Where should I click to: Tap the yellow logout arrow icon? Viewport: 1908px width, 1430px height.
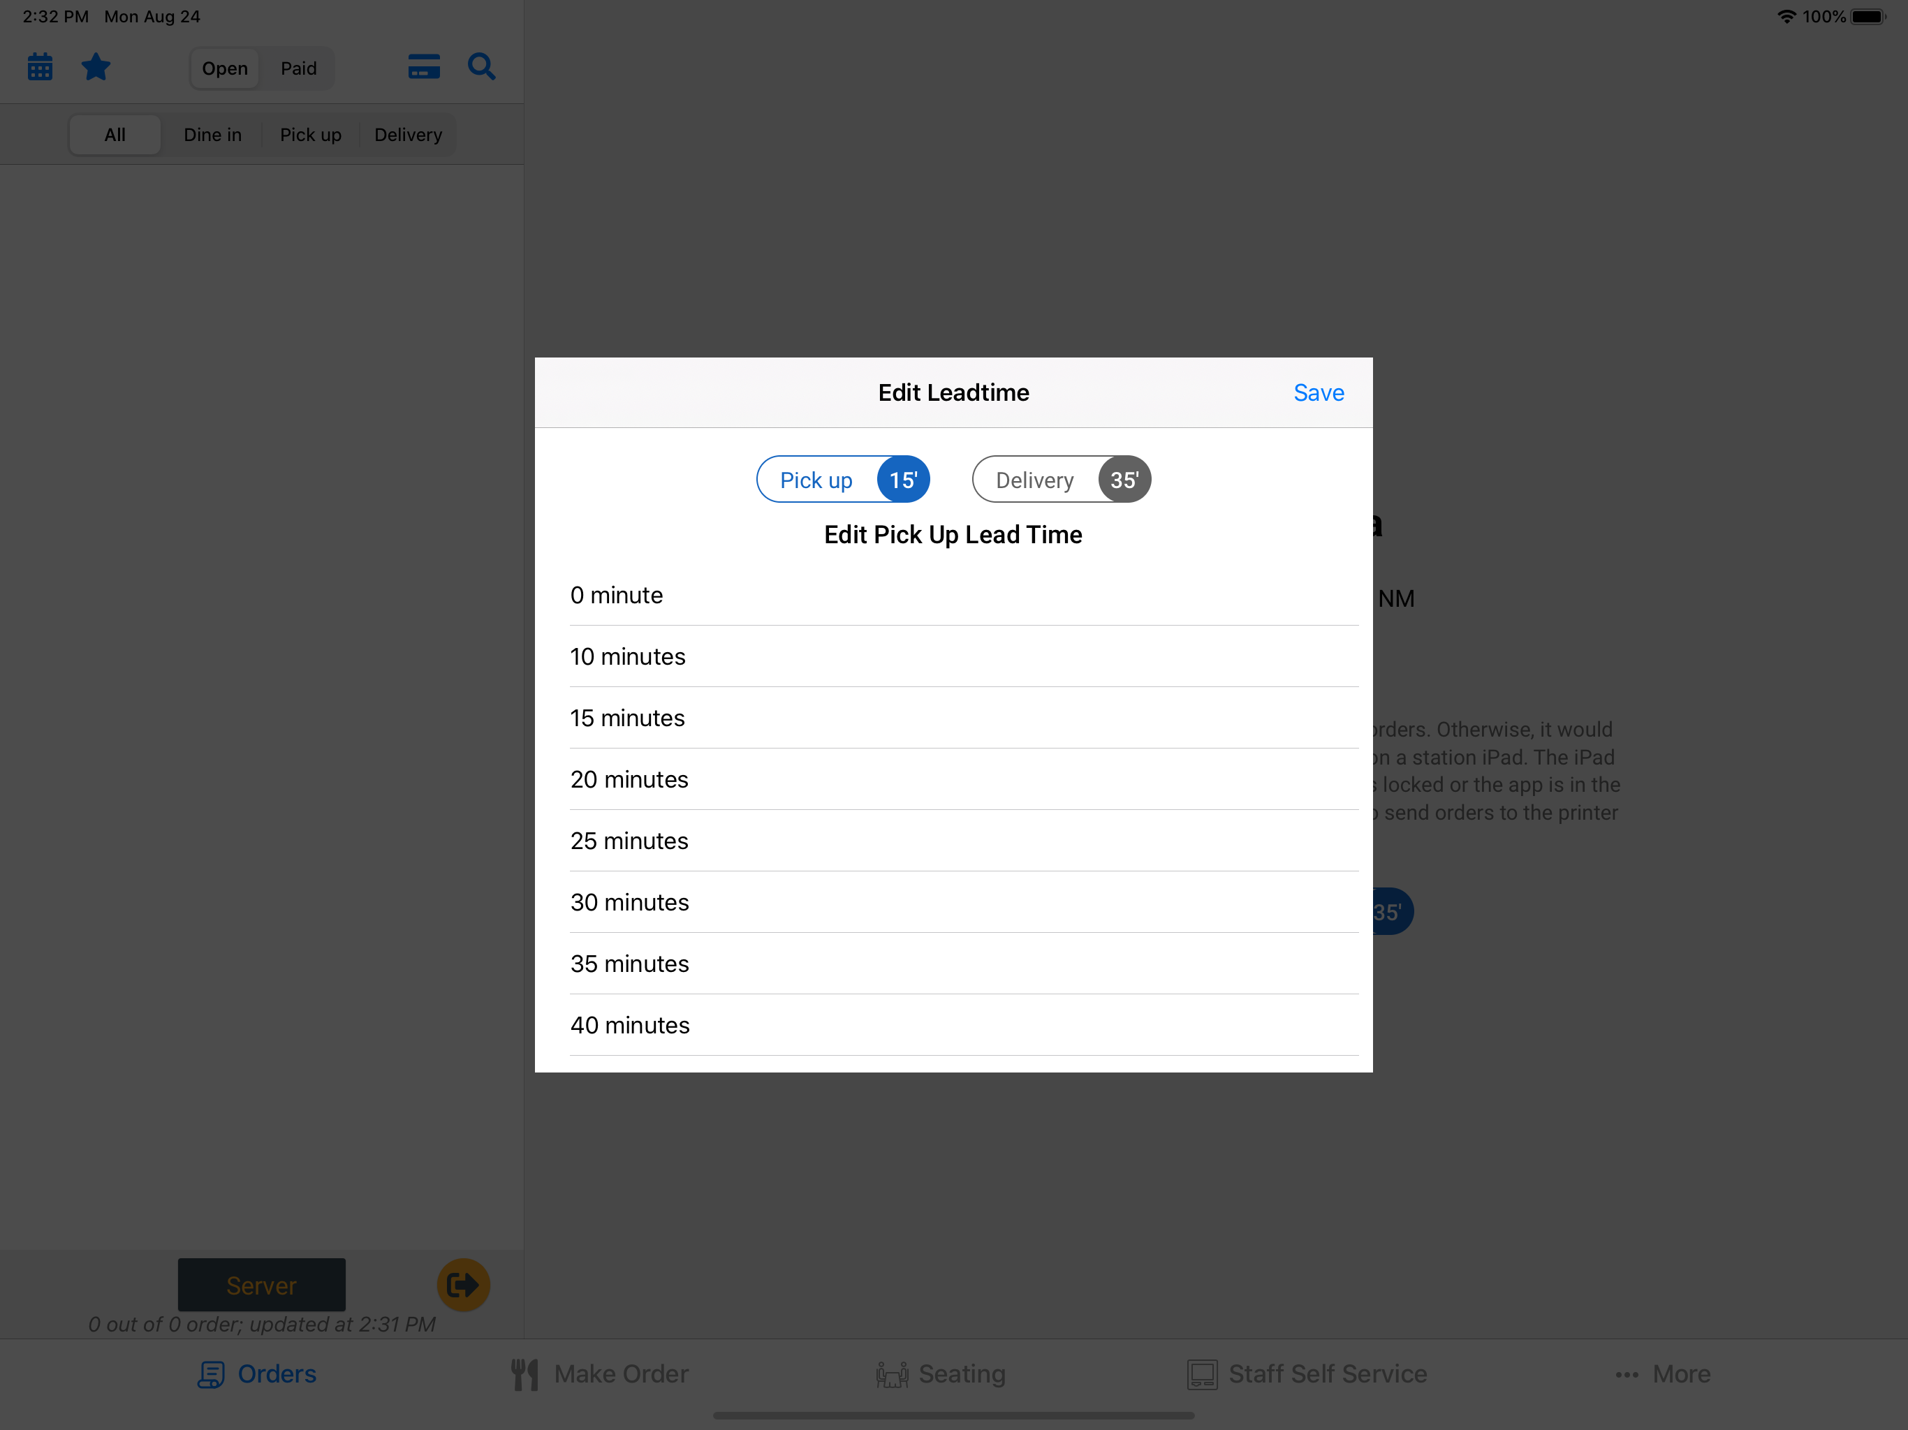[463, 1285]
